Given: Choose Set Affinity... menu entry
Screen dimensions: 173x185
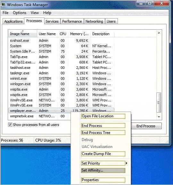Looking at the screenshot, I should [x=103, y=170].
